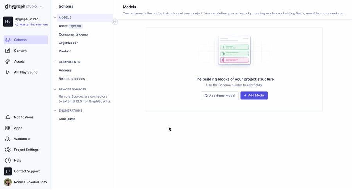The width and height of the screenshot is (352, 190).
Task: Click 'The building blocks of your project structure'
Action: tap(234, 79)
